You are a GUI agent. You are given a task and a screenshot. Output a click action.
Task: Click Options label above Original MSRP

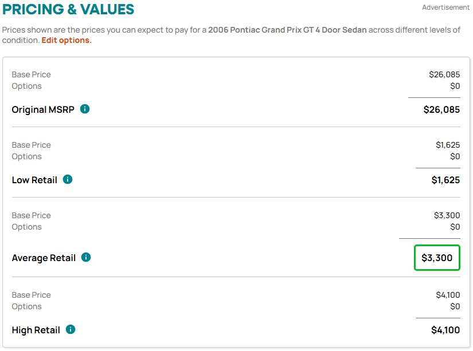click(x=26, y=86)
